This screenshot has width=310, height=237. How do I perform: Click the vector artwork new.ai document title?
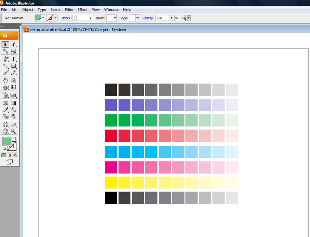pos(78,30)
